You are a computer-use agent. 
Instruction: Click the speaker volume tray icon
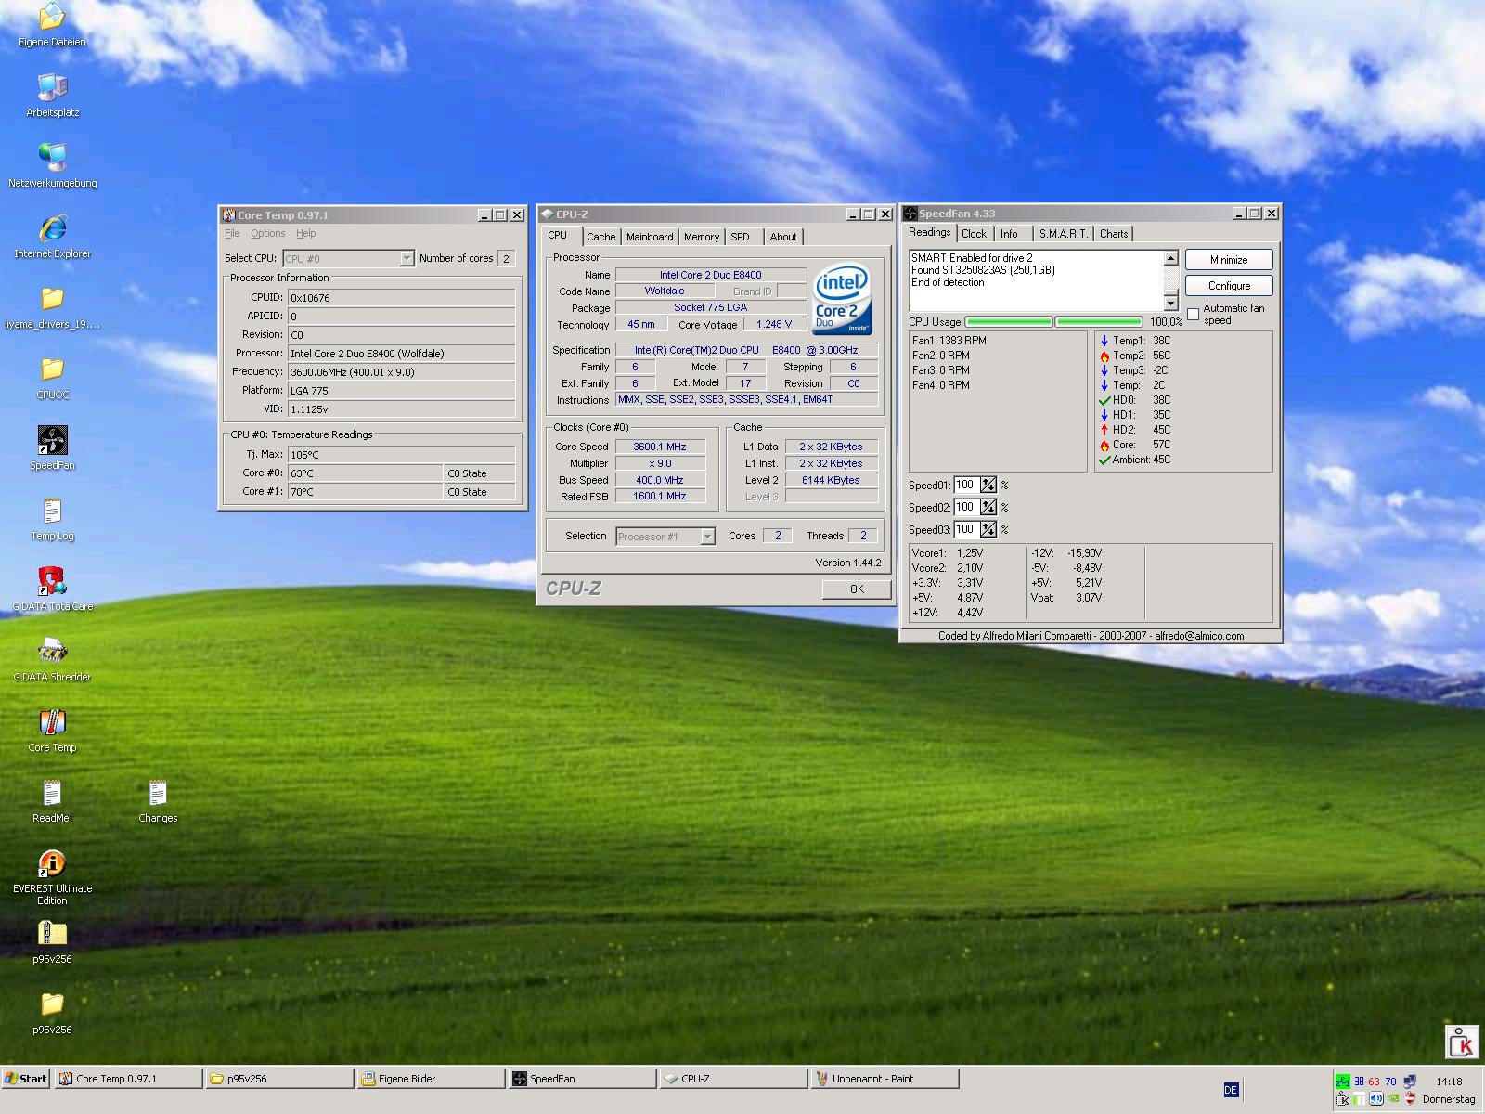(x=1376, y=1098)
